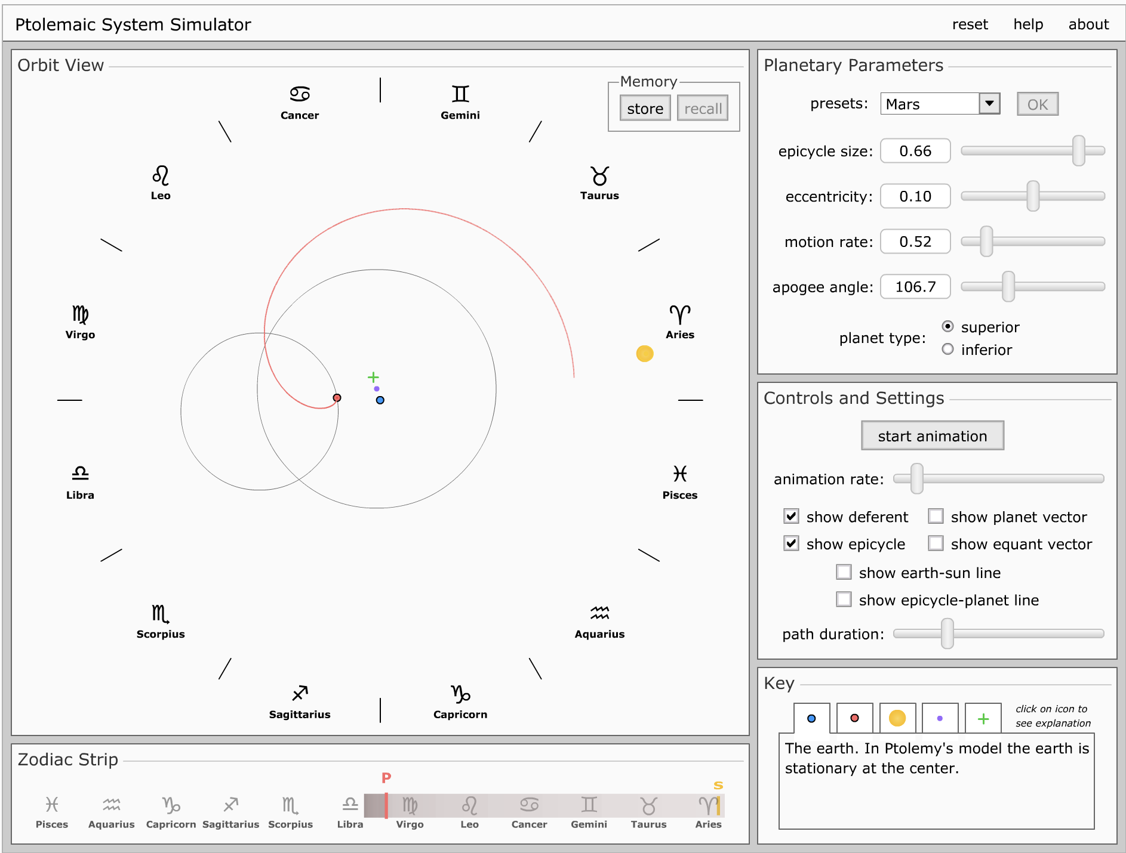
Task: Click the Sagittarius zodiac symbol in Orbit View
Action: pos(300,693)
